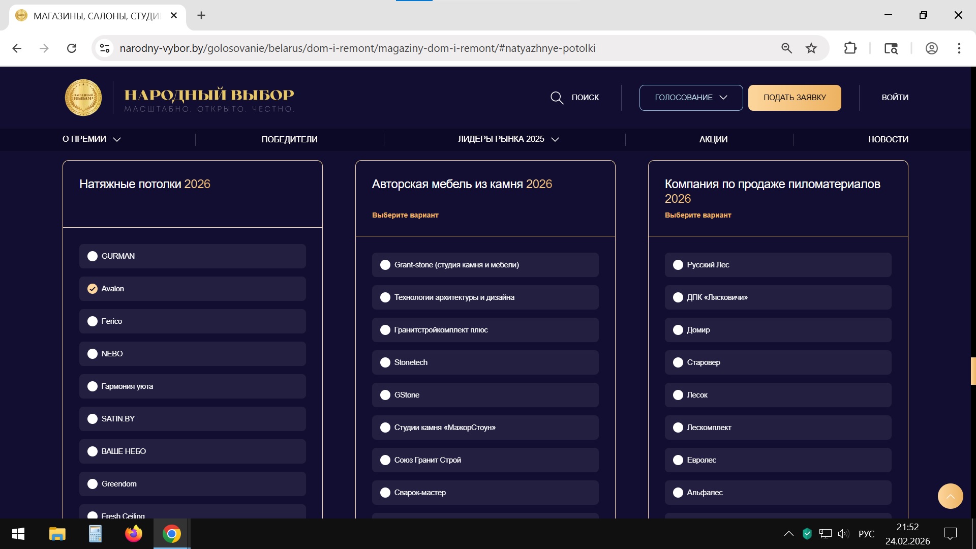Click the zoom magnifier icon in address bar
This screenshot has height=549, width=976.
tap(786, 48)
